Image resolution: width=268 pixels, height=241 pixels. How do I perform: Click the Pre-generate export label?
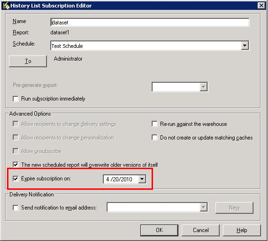(35, 85)
